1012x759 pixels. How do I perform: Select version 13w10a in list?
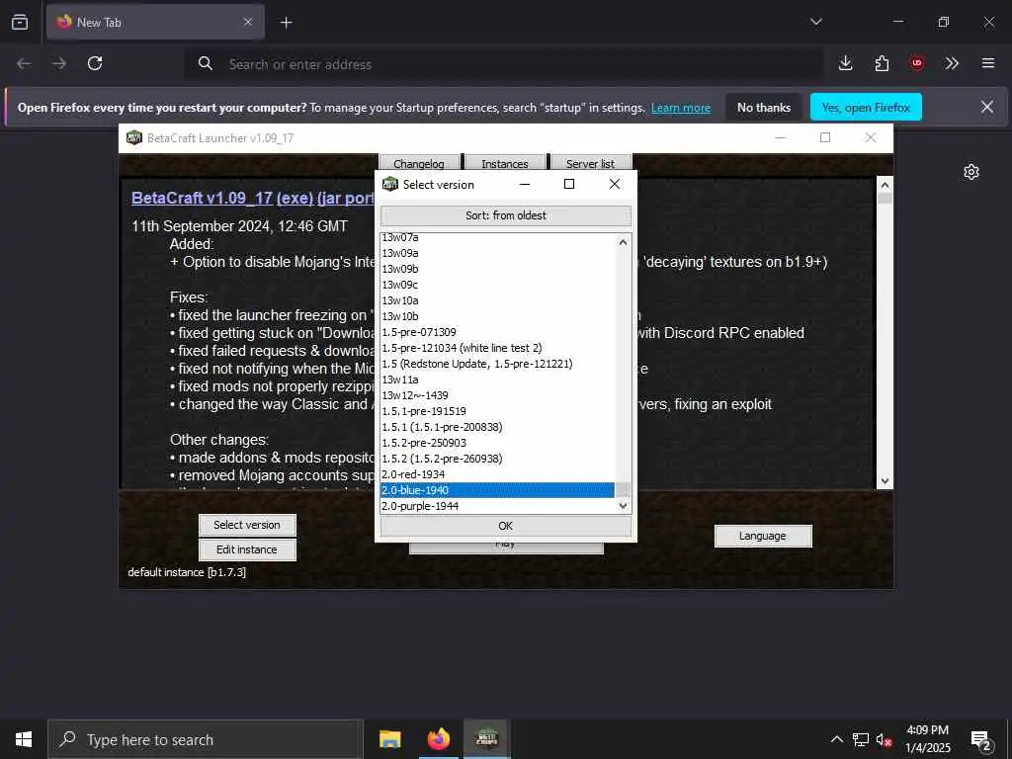point(498,300)
